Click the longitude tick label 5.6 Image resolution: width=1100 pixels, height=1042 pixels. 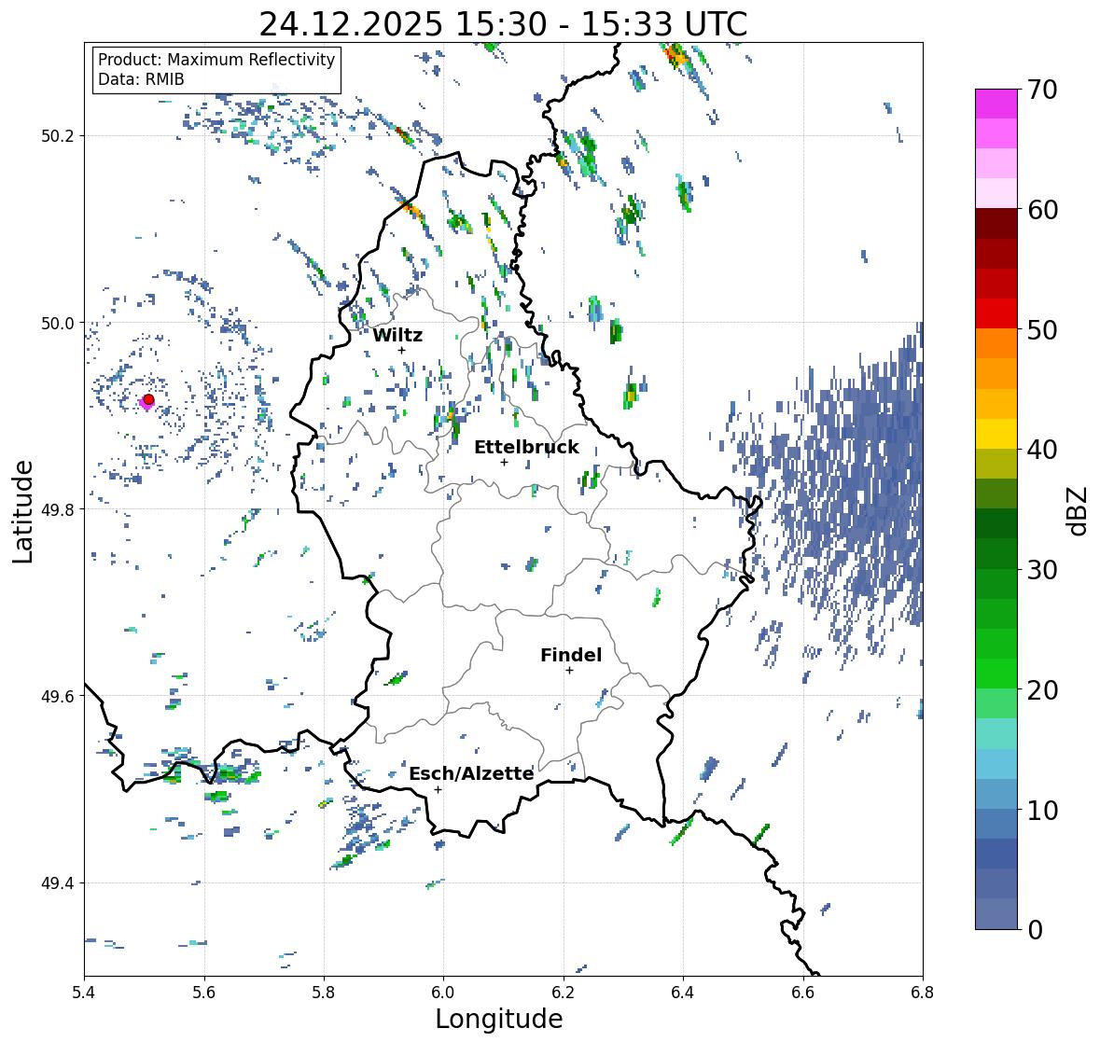coord(204,993)
